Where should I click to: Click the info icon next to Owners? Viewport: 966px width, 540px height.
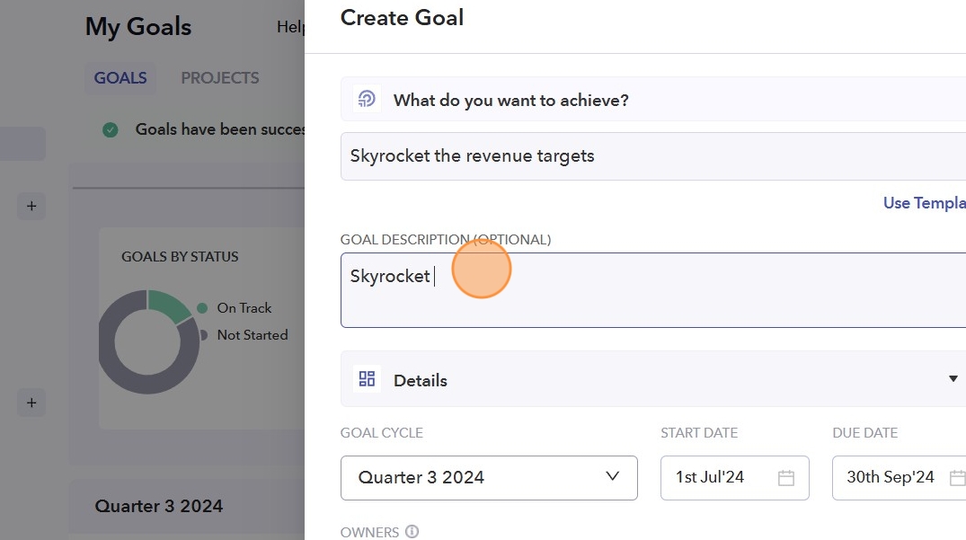pos(412,532)
